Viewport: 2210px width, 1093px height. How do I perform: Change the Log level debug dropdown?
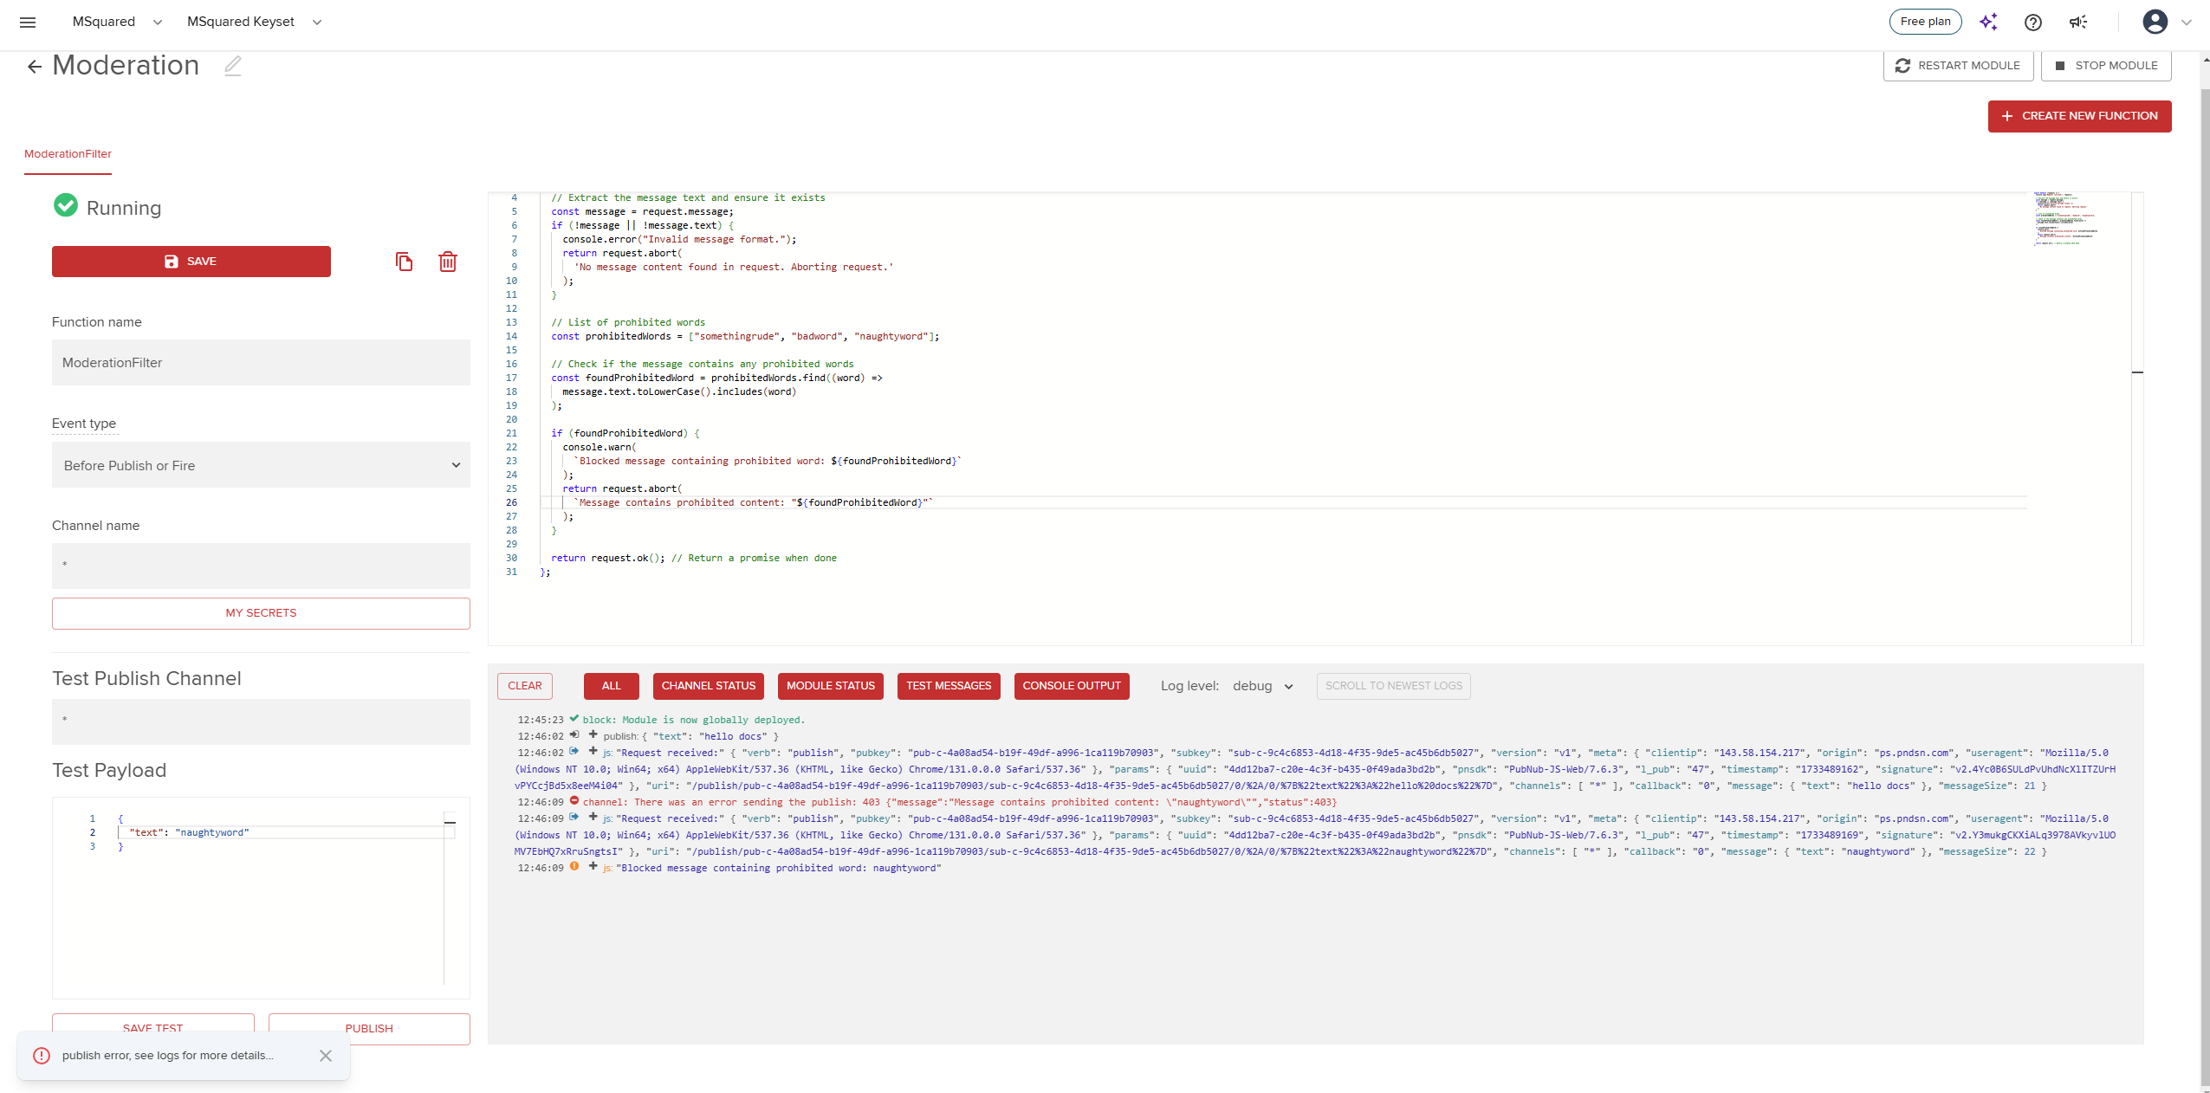[1262, 686]
